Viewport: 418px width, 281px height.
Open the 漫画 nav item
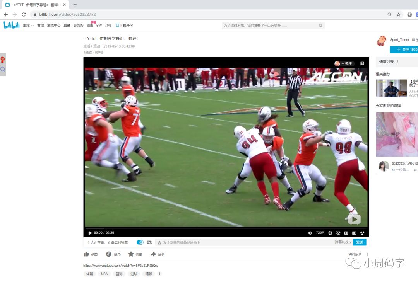click(x=90, y=25)
